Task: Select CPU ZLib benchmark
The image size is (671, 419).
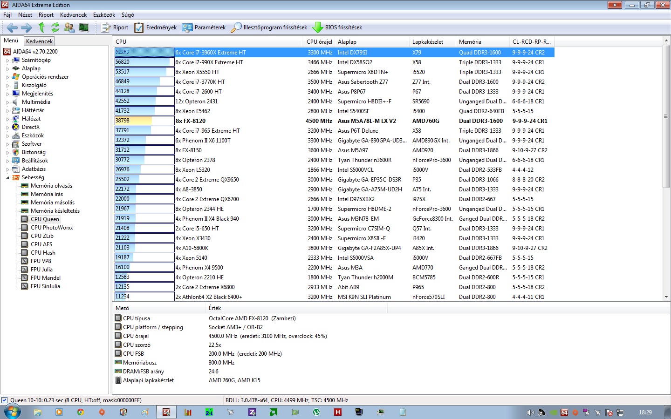Action: (42, 236)
